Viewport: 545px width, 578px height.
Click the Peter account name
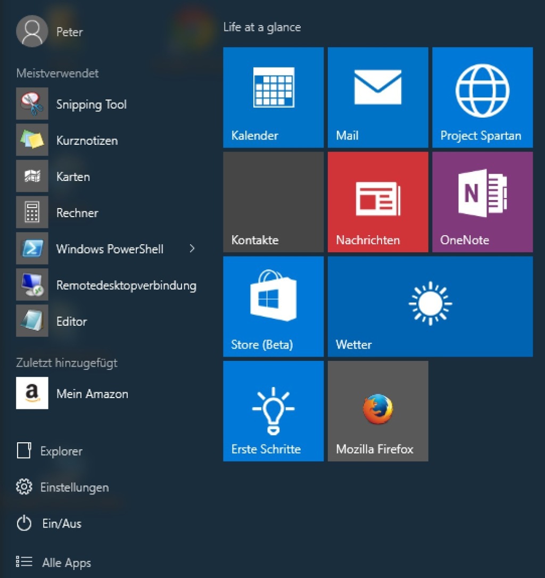[x=69, y=32]
